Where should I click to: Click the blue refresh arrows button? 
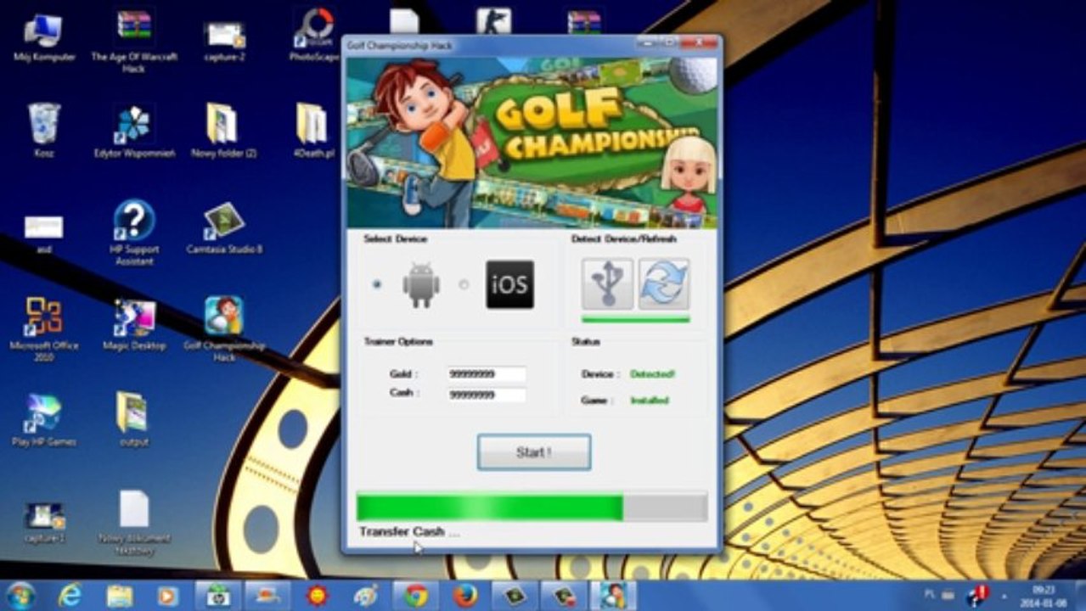[x=664, y=284]
